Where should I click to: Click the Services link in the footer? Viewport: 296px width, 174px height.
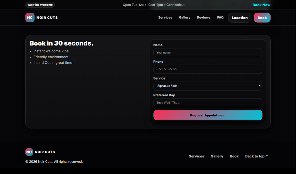click(196, 156)
